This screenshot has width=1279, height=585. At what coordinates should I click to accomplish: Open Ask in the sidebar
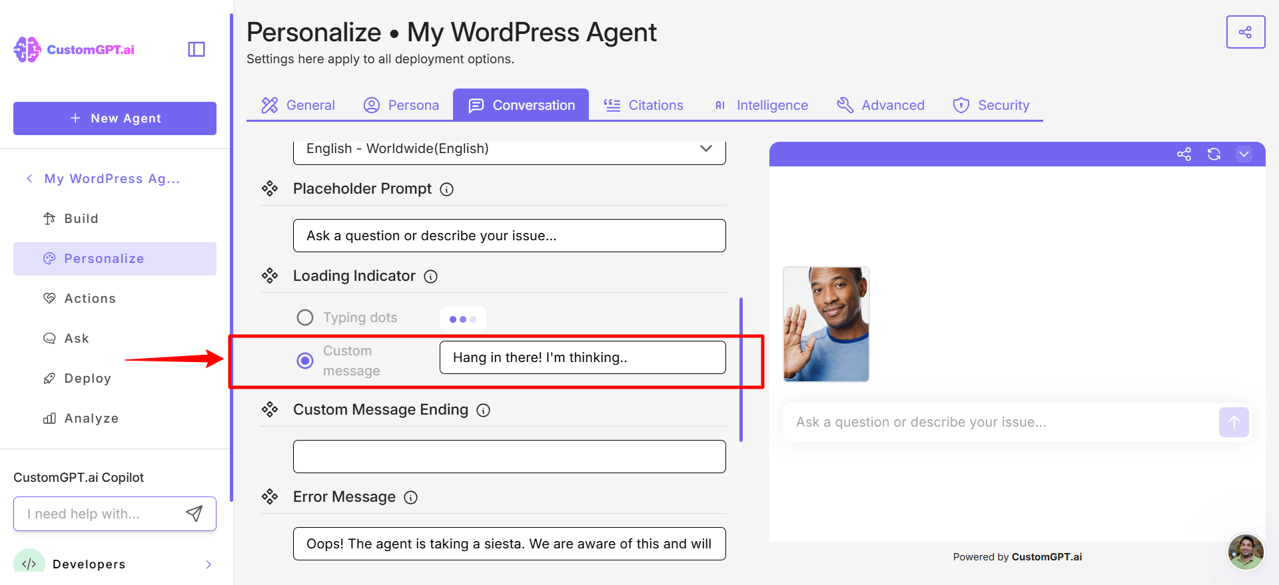coord(115,339)
